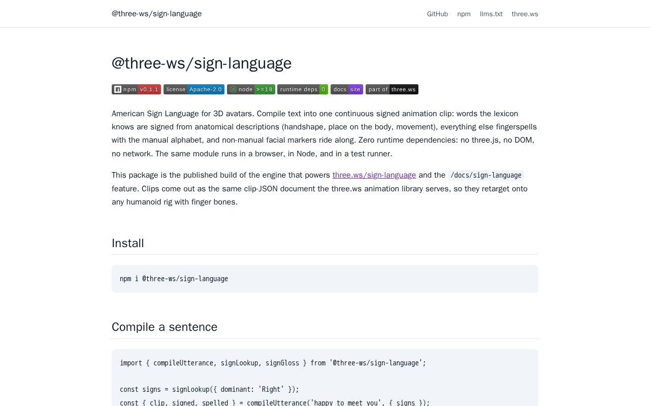Open the docs site badge
The width and height of the screenshot is (650, 406).
(347, 89)
